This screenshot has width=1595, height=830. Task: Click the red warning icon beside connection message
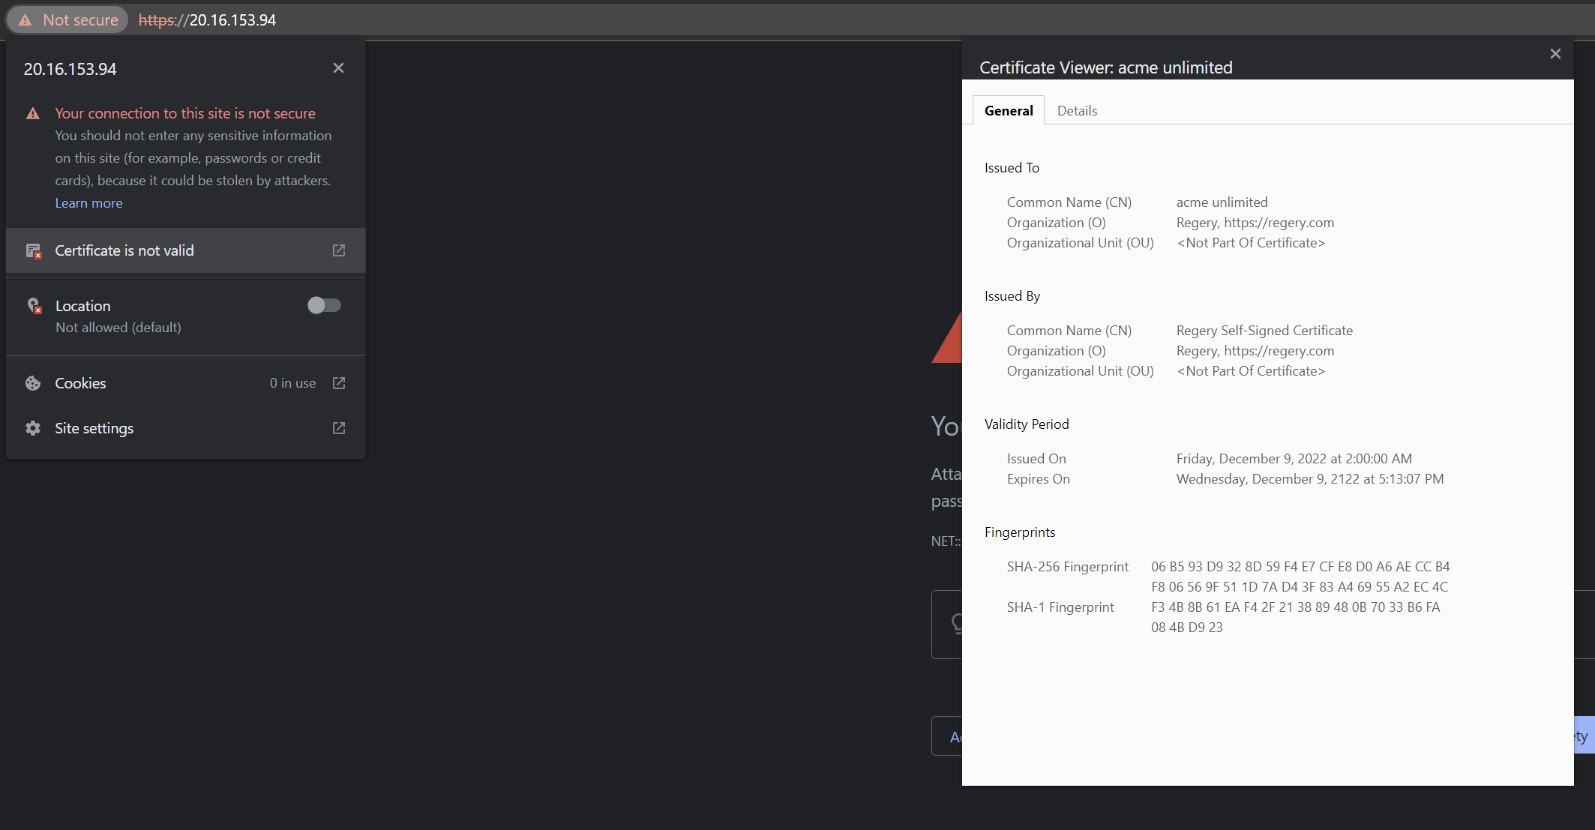(33, 114)
